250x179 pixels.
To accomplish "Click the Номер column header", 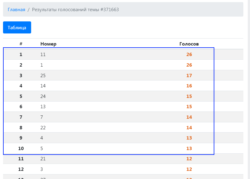I will pyautogui.click(x=48, y=44).
